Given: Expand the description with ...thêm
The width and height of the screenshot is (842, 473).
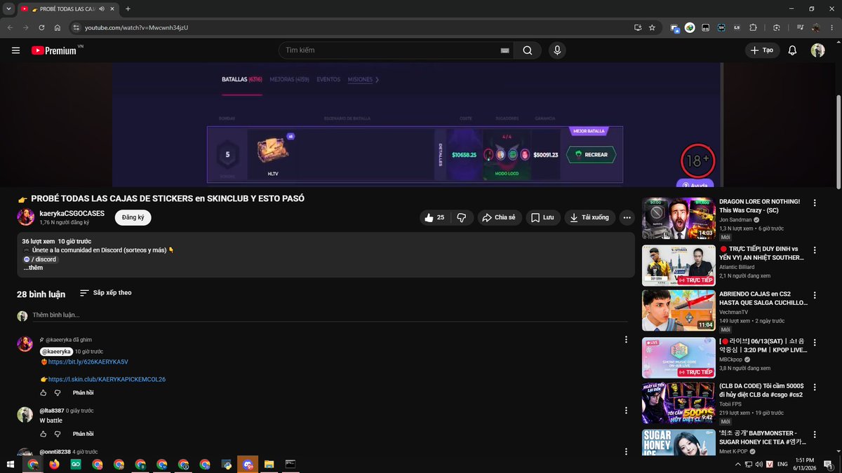Looking at the screenshot, I should (x=33, y=268).
